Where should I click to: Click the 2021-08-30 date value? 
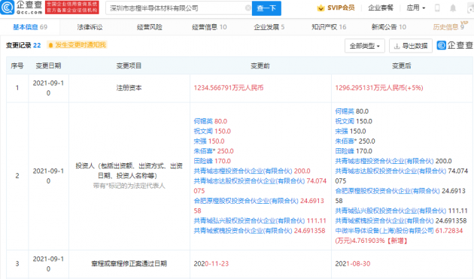[352, 264]
